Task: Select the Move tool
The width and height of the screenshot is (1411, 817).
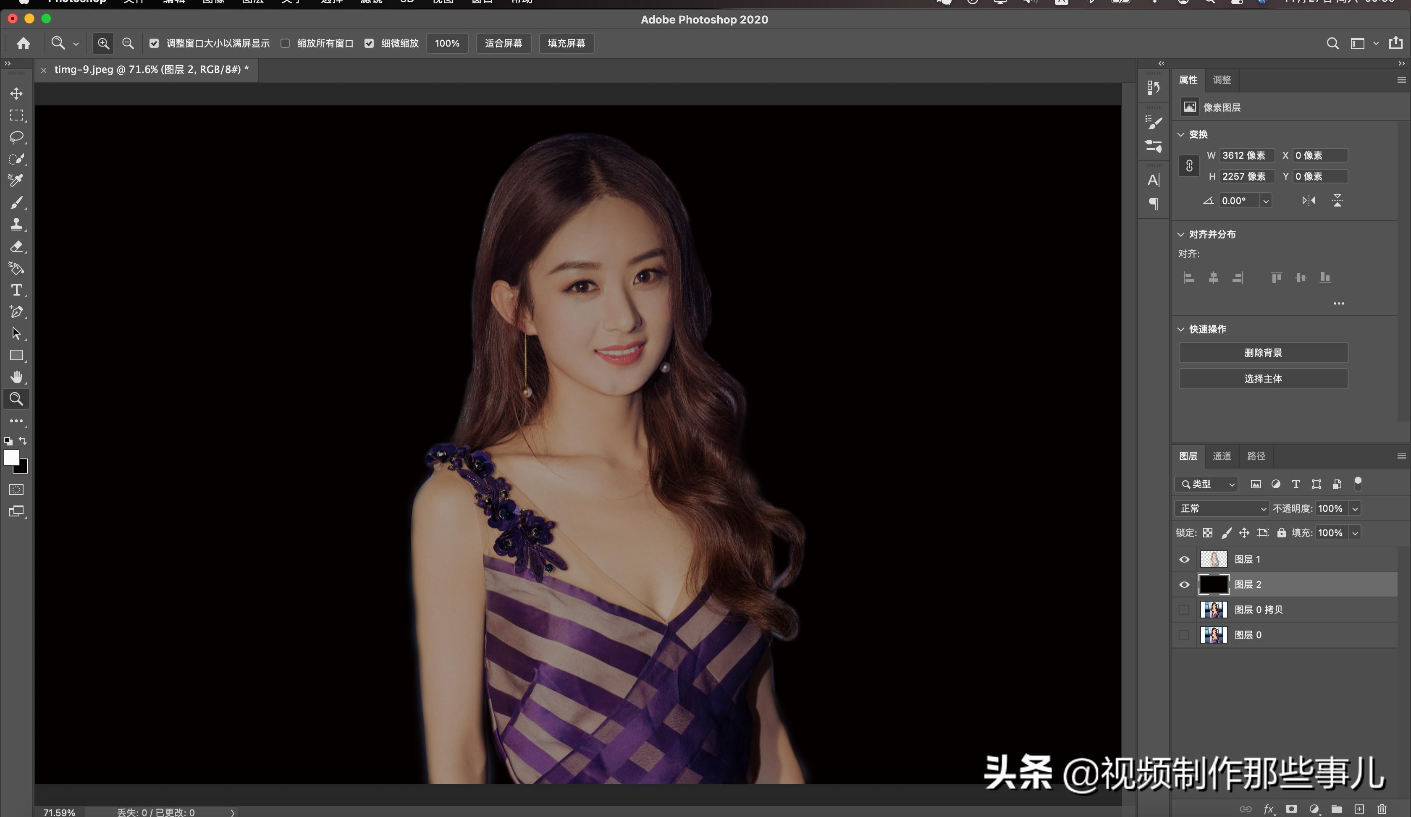Action: [16, 94]
